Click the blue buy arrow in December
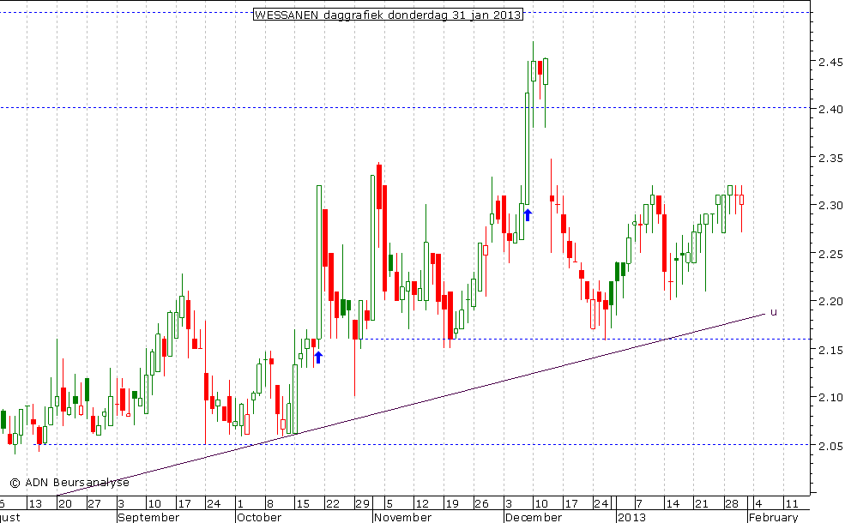 [x=528, y=215]
